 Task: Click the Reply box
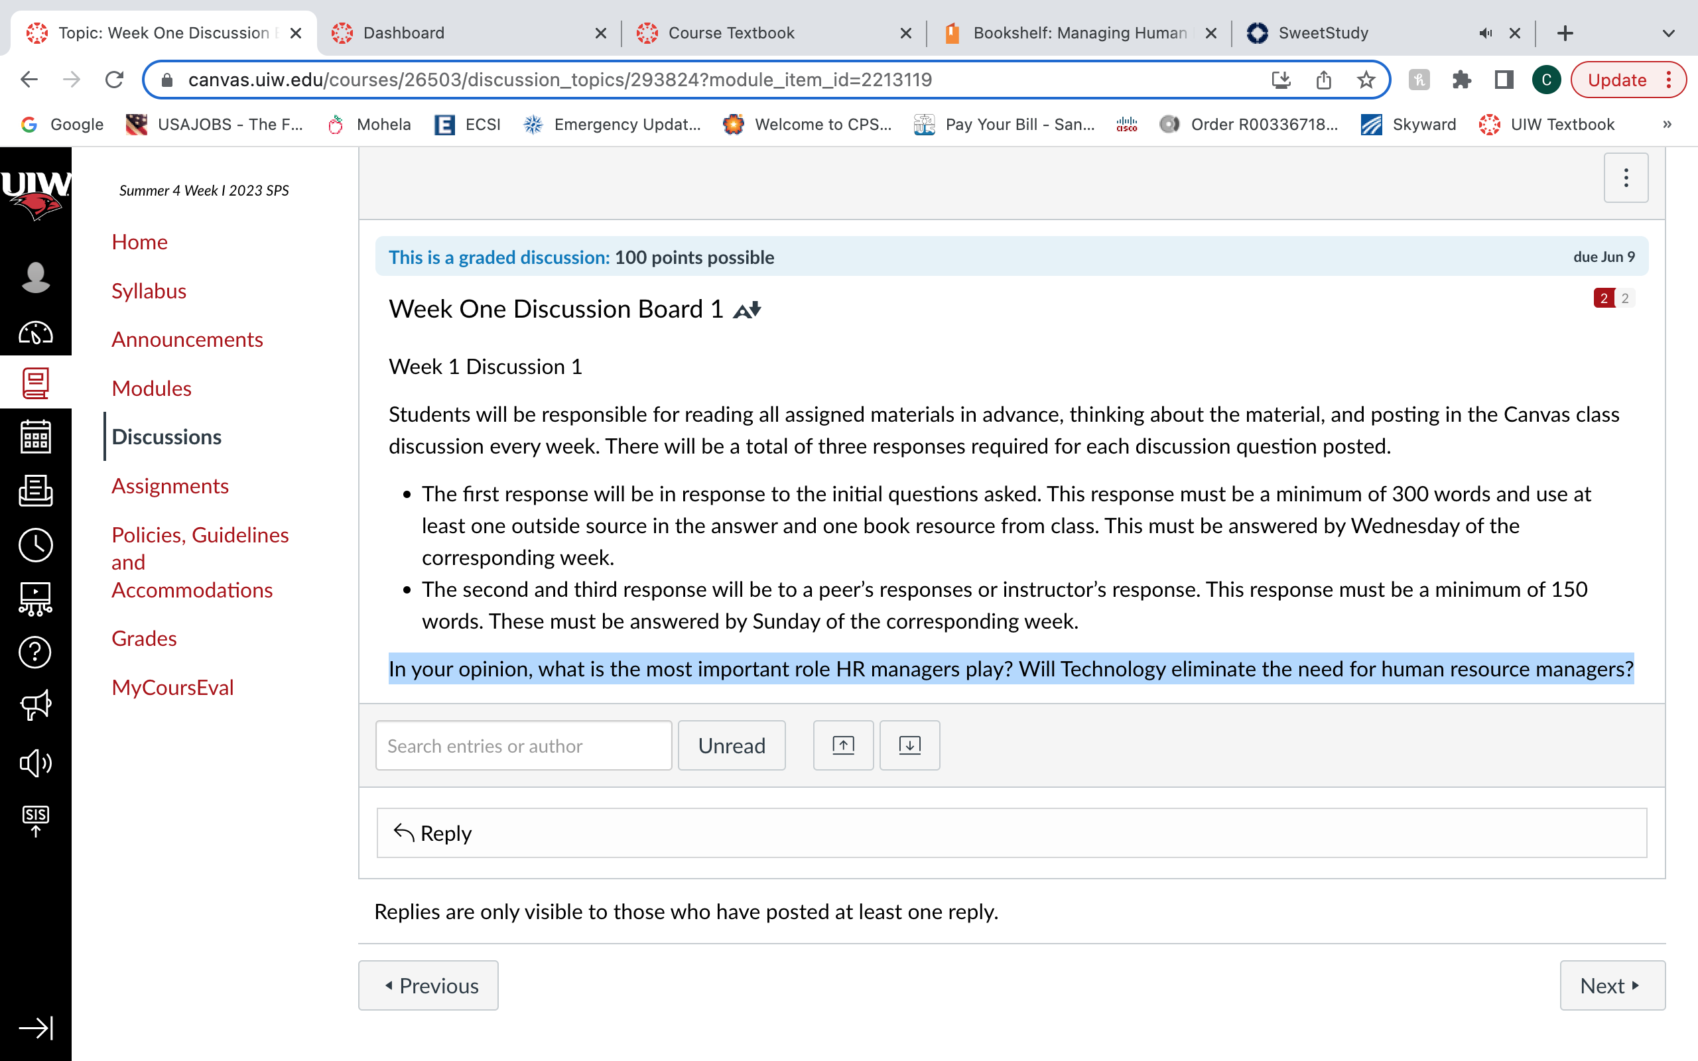pyautogui.click(x=1012, y=833)
